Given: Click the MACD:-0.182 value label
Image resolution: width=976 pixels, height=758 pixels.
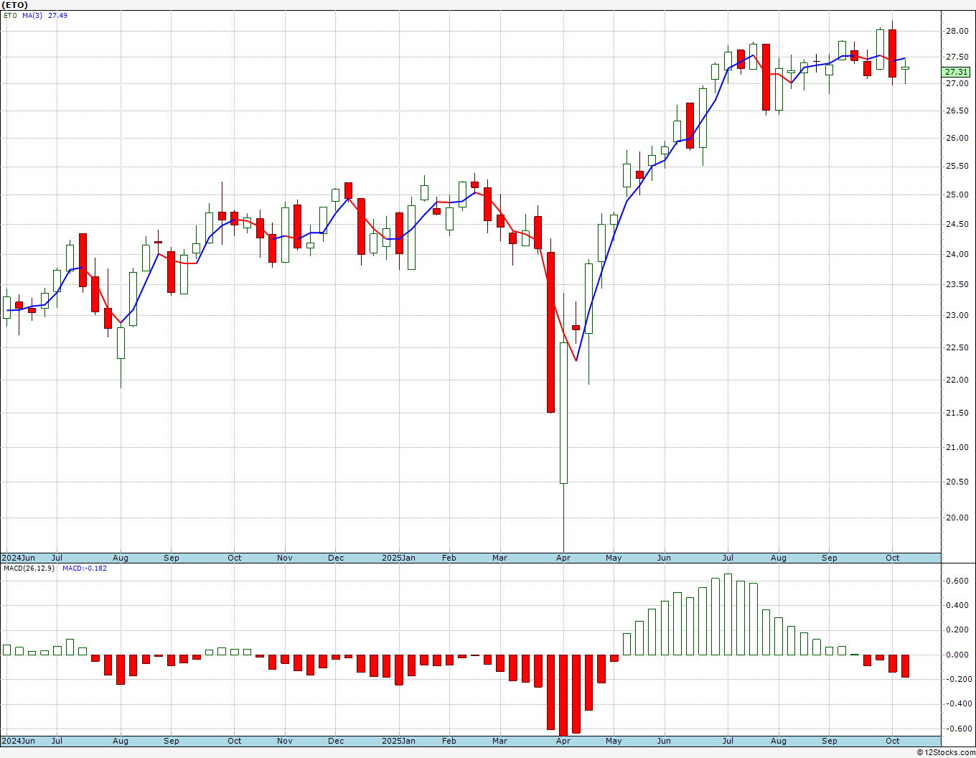Looking at the screenshot, I should coord(85,568).
